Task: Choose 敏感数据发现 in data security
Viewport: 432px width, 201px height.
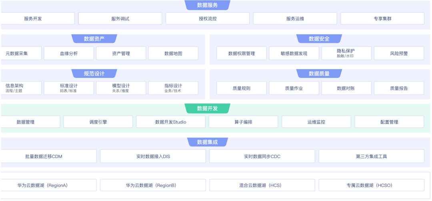Action: point(294,54)
